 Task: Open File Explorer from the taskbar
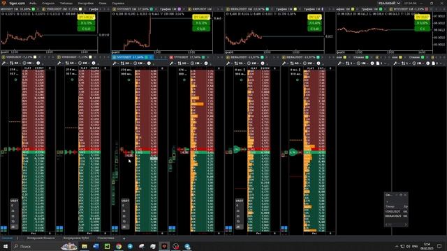coord(85,246)
